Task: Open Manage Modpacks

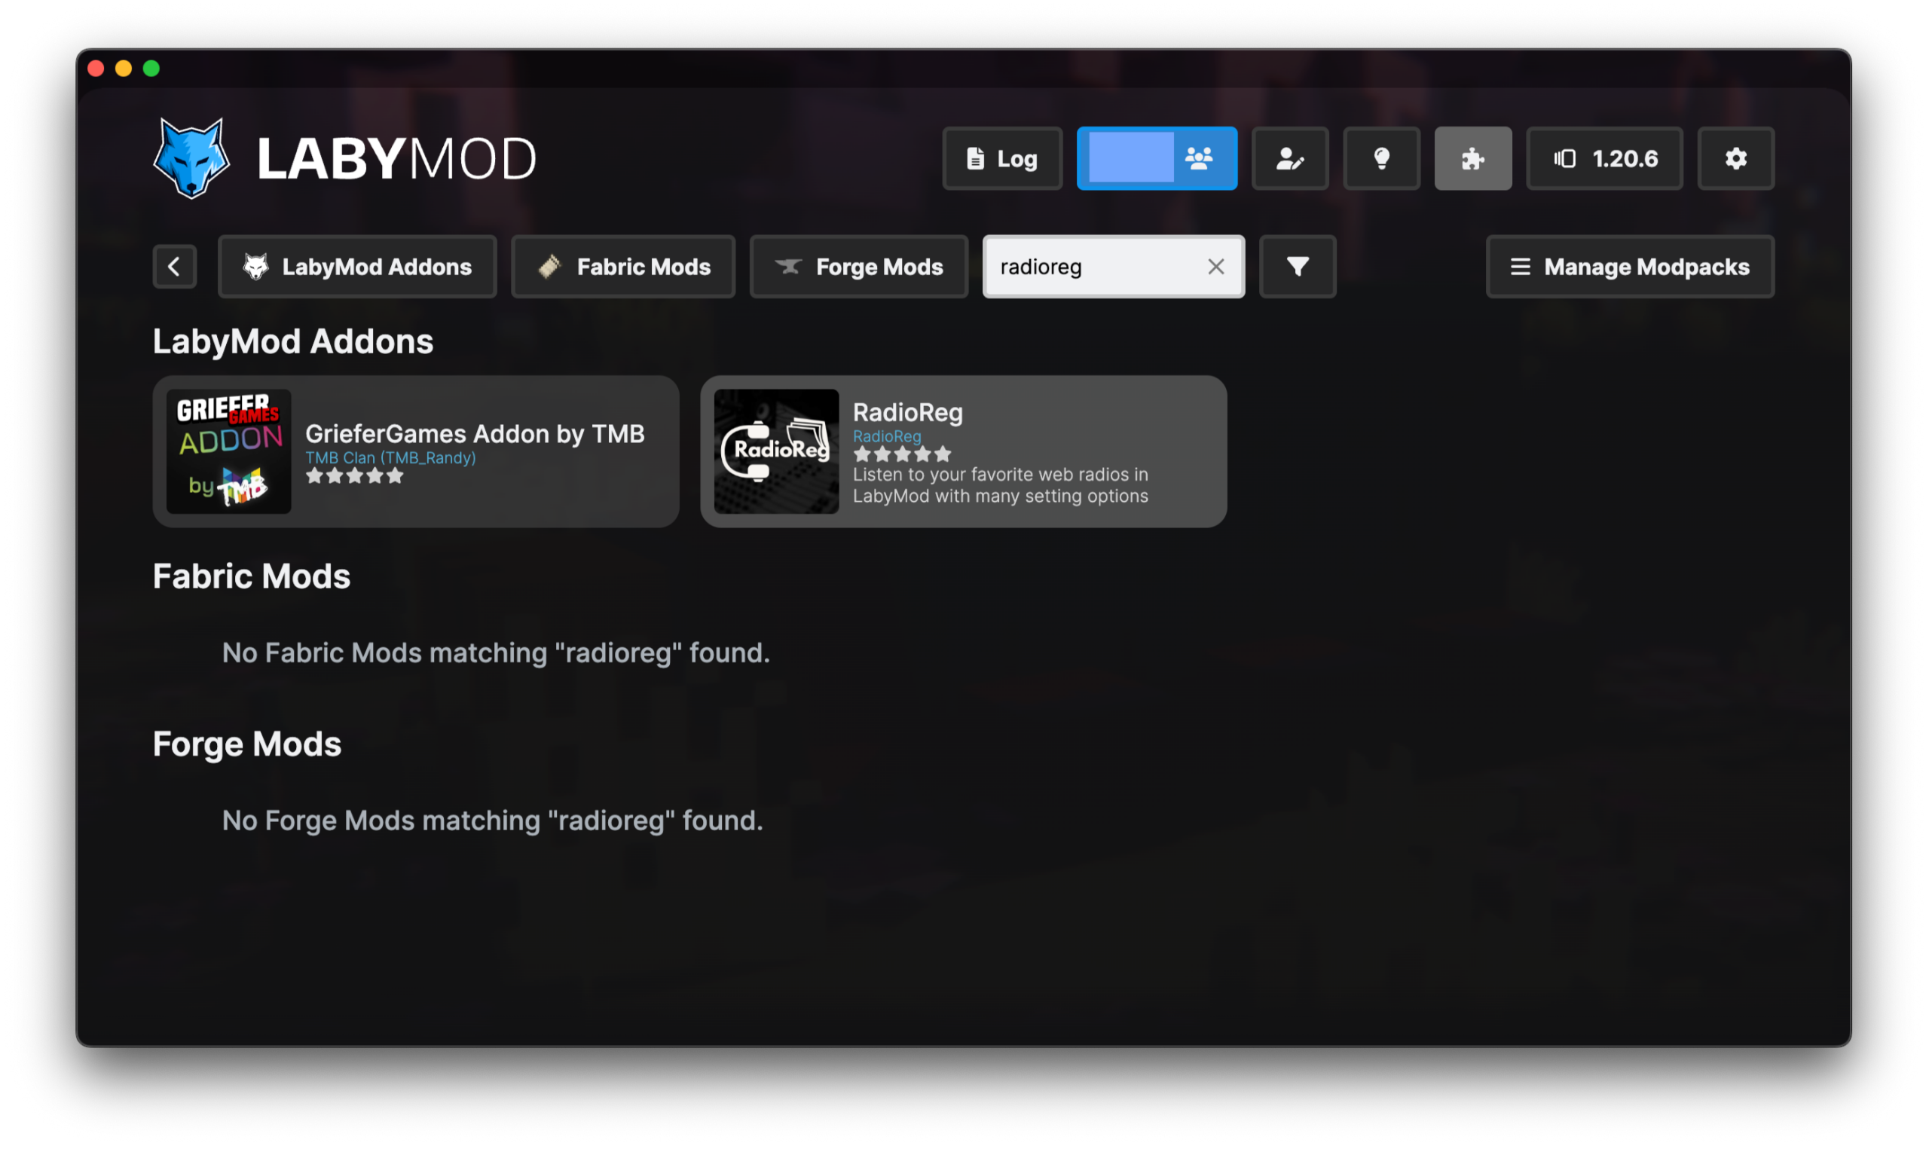Action: coord(1629,267)
